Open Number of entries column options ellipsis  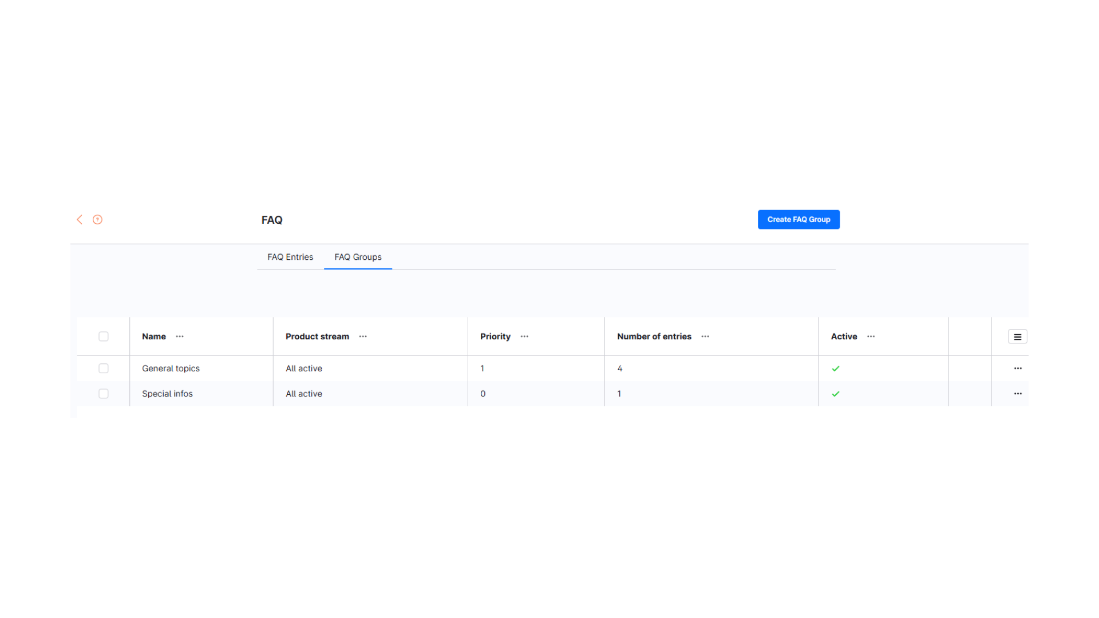point(705,336)
